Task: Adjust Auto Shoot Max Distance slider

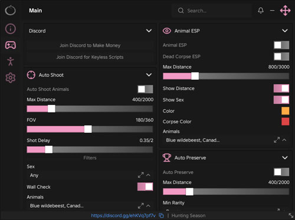Action: pyautogui.click(x=90, y=109)
